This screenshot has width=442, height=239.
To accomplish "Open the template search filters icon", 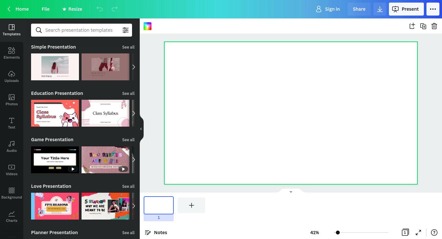I will [x=126, y=30].
